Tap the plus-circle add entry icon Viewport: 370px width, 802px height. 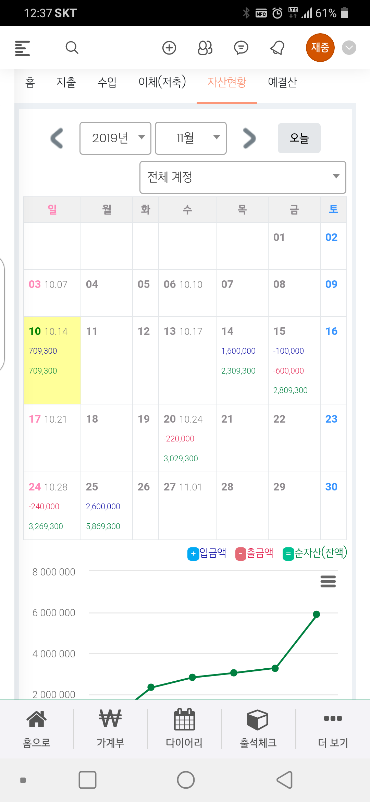click(169, 48)
